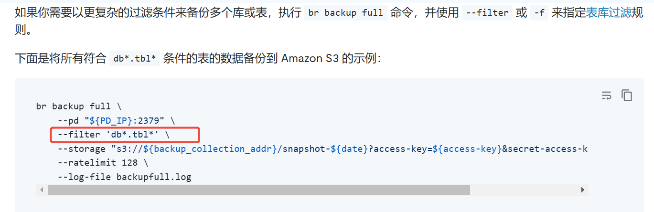
Task: Toggle line wrap icon in code block
Action: pyautogui.click(x=606, y=95)
